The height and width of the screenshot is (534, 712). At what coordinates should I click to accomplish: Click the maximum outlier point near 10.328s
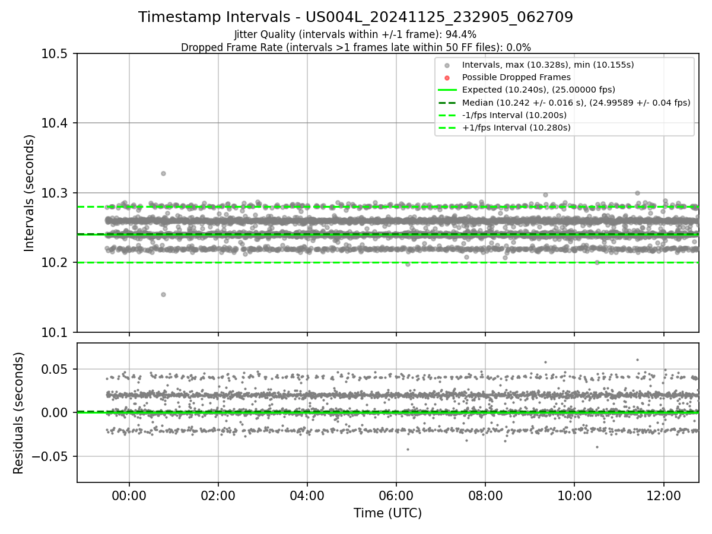tap(163, 173)
